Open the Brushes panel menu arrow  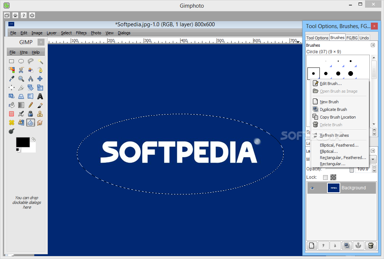[x=373, y=45]
